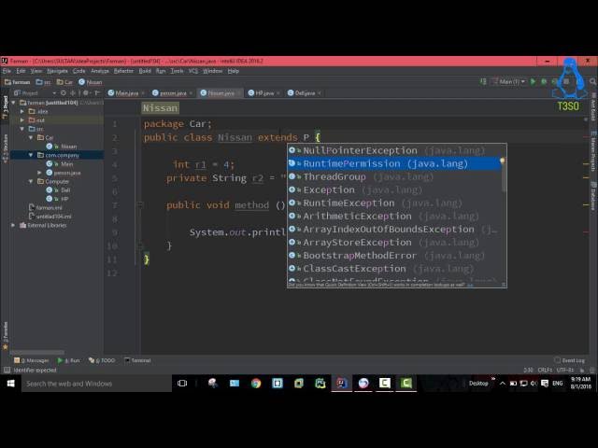Open the Database side tool window
This screenshot has height=448, width=598.
(x=593, y=196)
